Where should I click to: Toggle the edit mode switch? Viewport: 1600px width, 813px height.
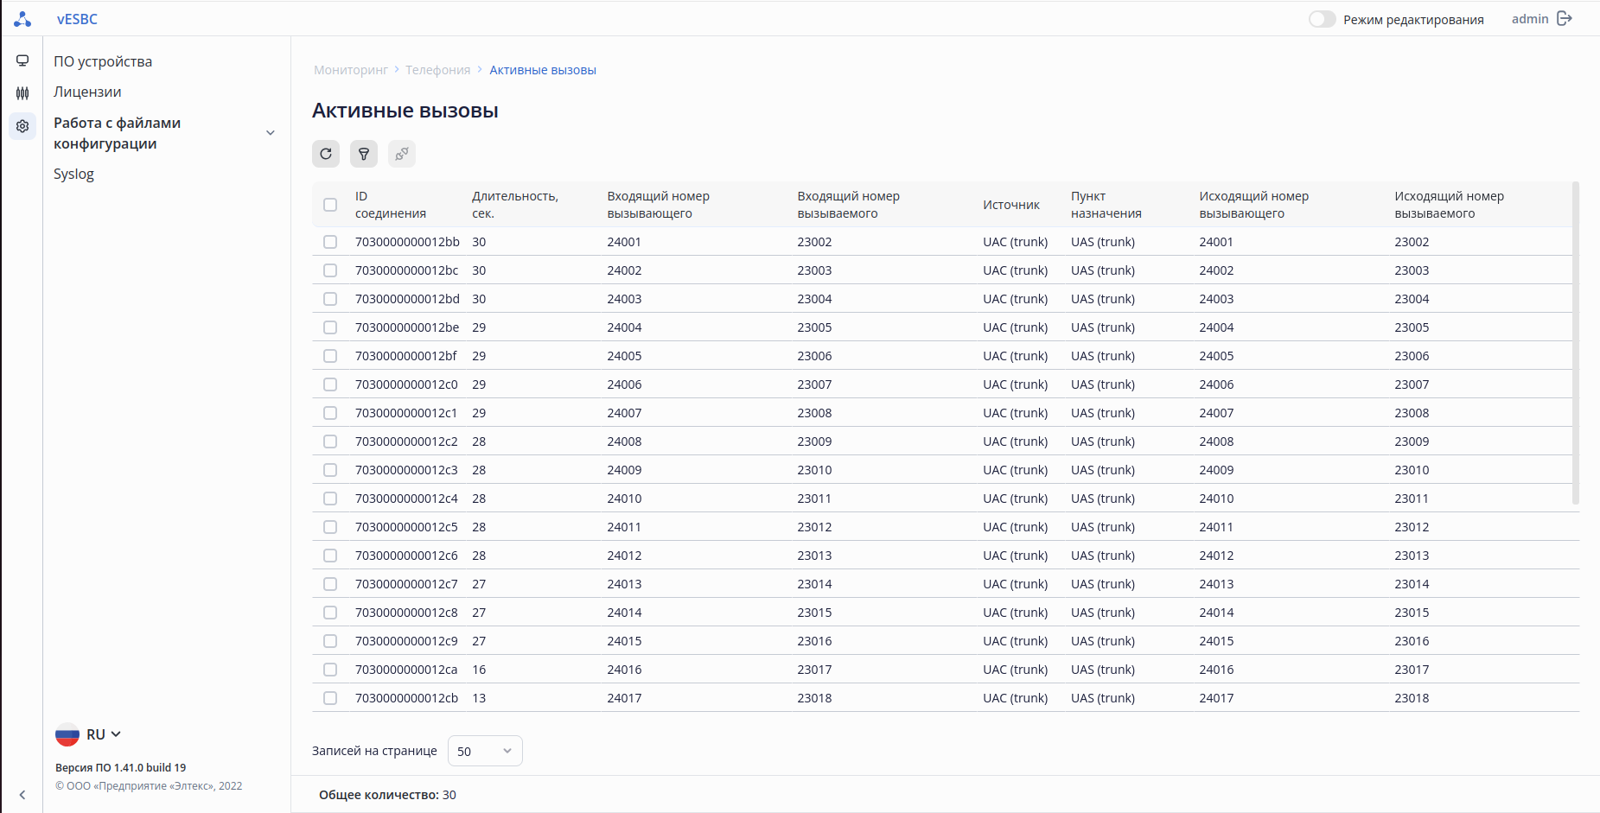[1322, 19]
